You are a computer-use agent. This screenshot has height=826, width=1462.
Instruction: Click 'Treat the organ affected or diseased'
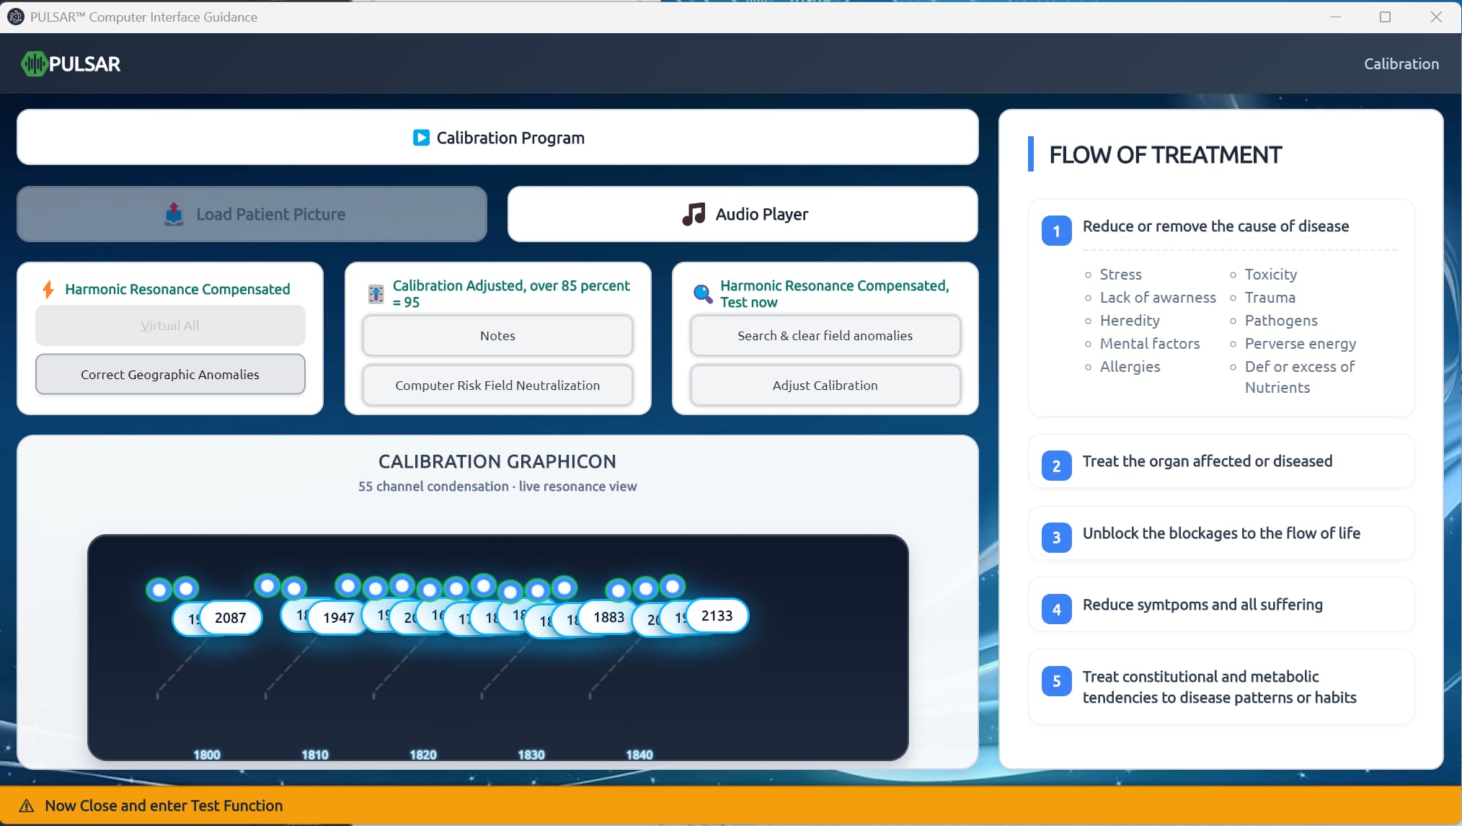[x=1207, y=461]
